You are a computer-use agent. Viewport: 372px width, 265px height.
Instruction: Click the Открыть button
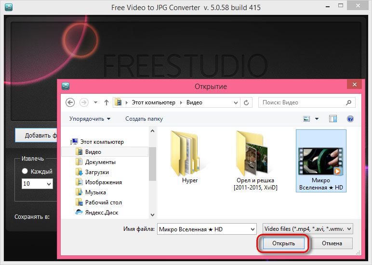[283, 243]
